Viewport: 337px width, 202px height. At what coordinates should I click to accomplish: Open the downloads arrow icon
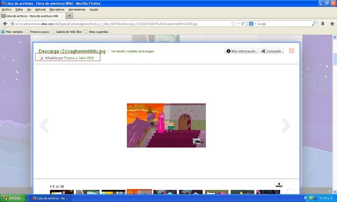coord(323,24)
